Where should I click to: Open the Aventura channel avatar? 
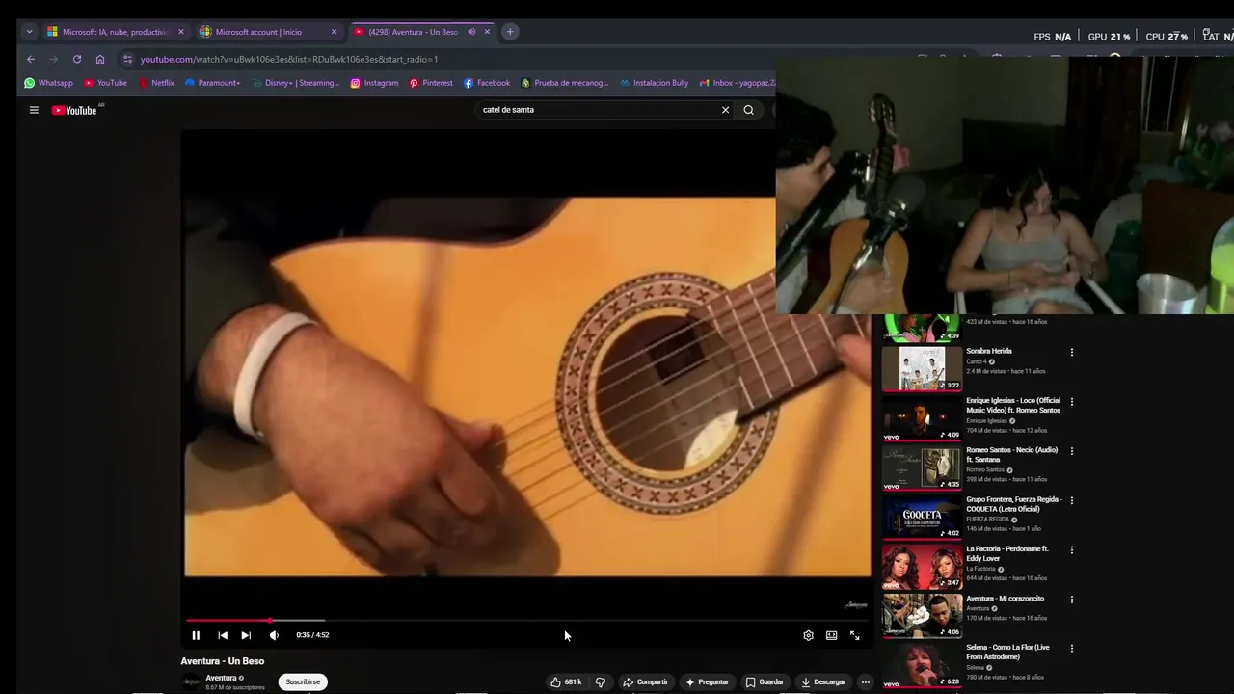(191, 682)
